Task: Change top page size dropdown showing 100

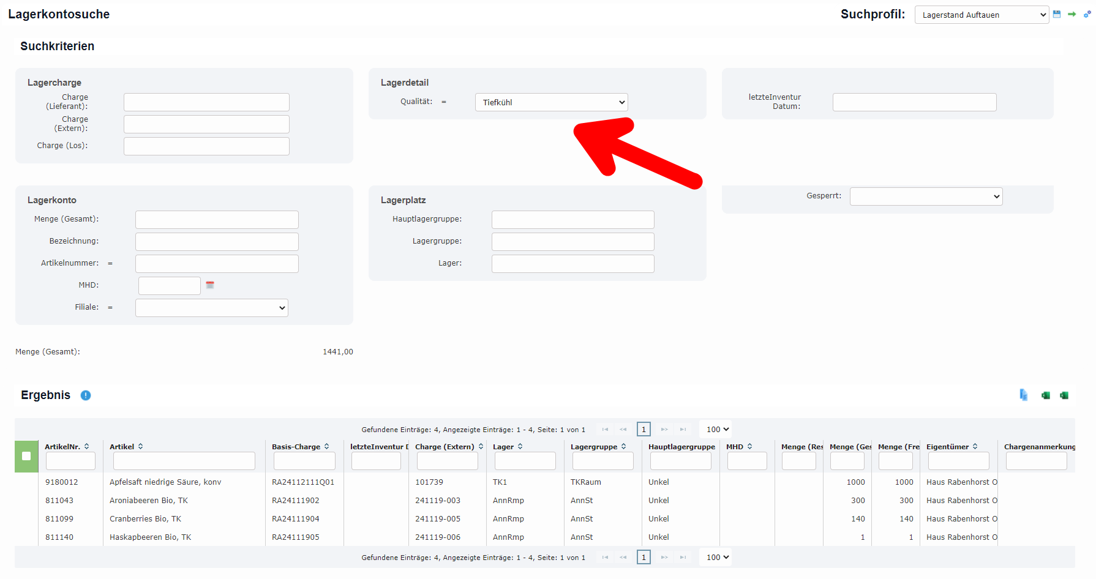Action: pos(717,430)
